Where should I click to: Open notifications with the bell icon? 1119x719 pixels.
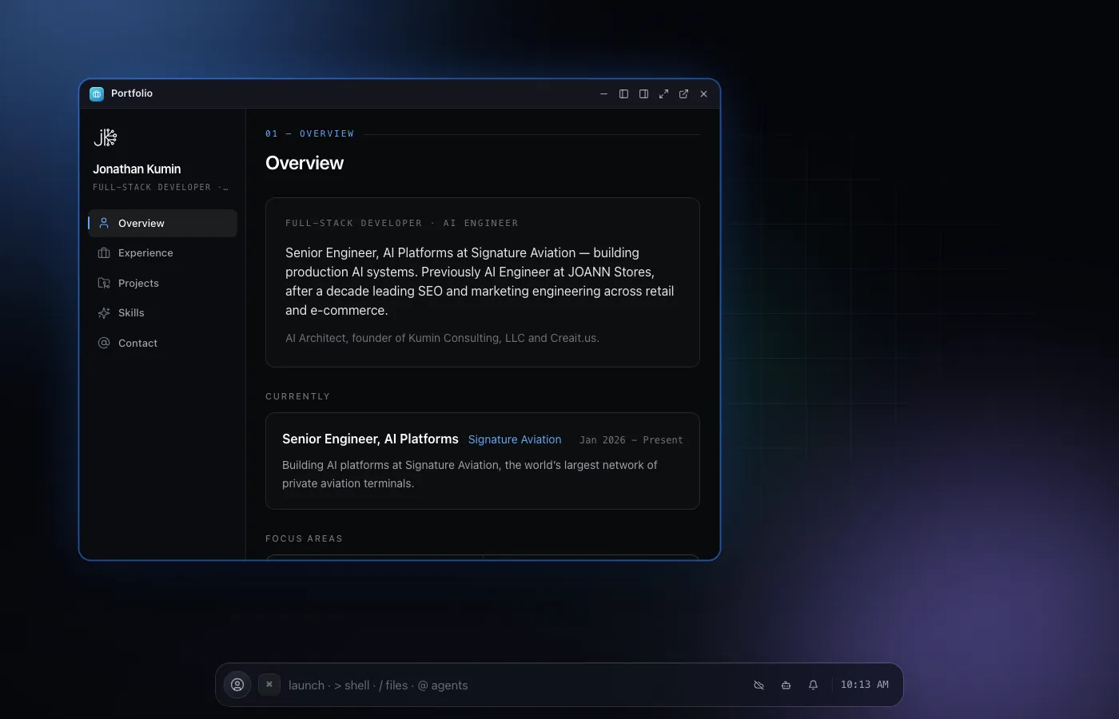pyautogui.click(x=813, y=685)
